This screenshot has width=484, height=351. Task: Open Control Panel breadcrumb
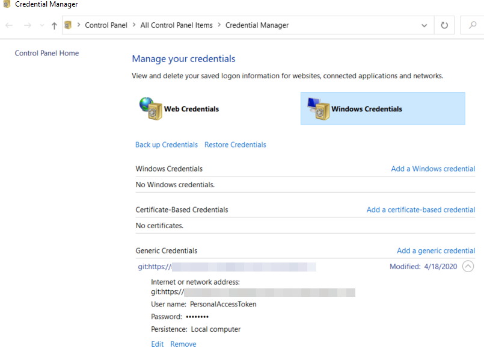click(x=106, y=25)
